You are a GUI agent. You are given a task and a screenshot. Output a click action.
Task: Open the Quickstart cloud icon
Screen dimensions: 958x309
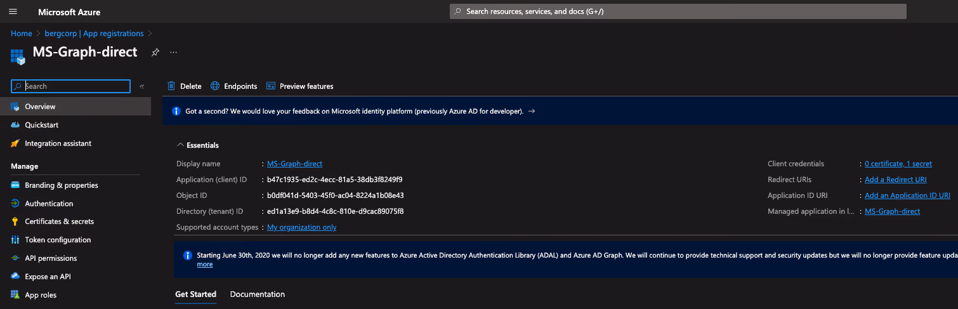tap(15, 125)
